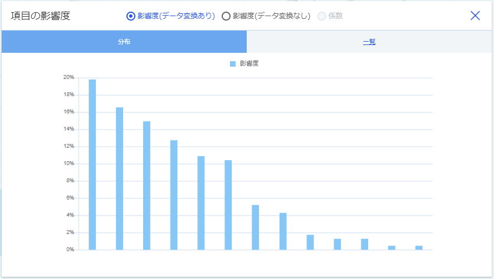
Task: Click the fifth bar near 10.9%
Action: (201, 203)
